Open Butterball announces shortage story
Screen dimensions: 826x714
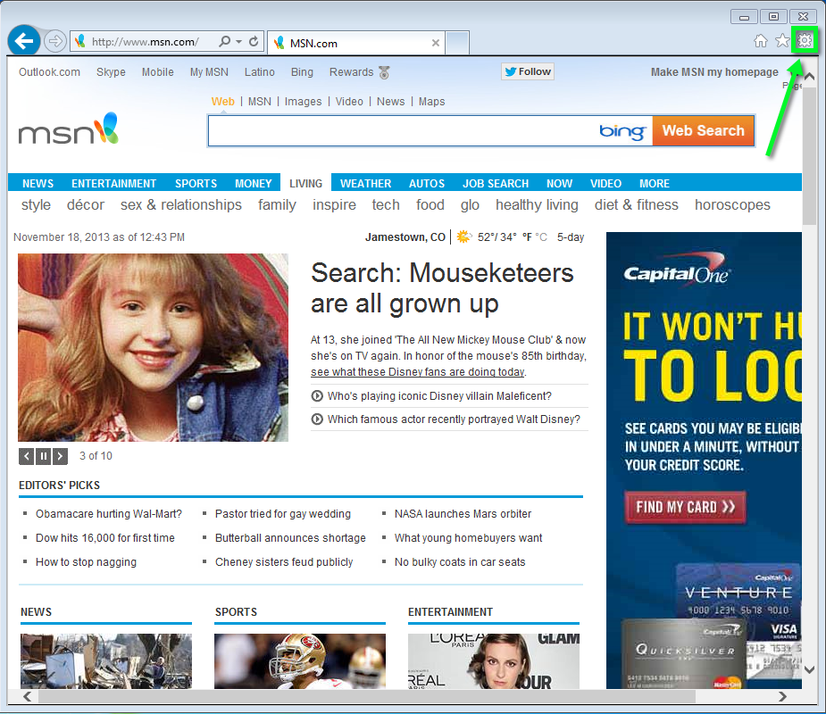(290, 538)
